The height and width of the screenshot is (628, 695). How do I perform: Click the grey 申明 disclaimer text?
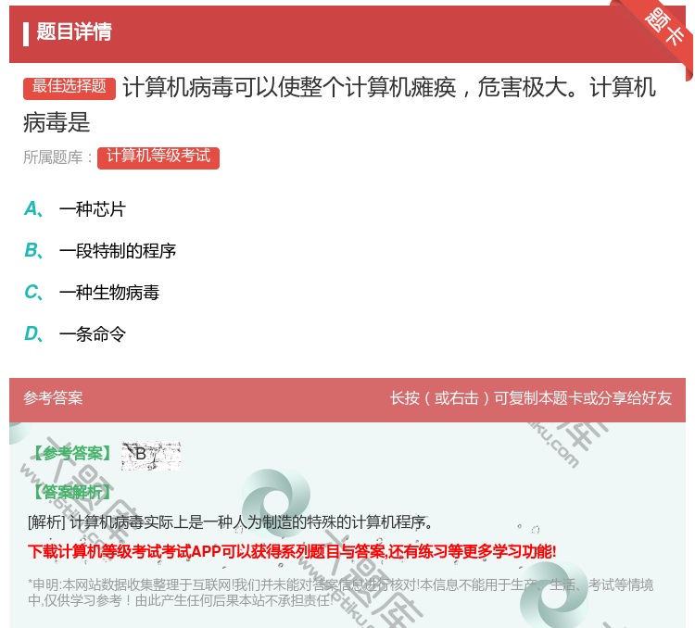pyautogui.click(x=340, y=593)
